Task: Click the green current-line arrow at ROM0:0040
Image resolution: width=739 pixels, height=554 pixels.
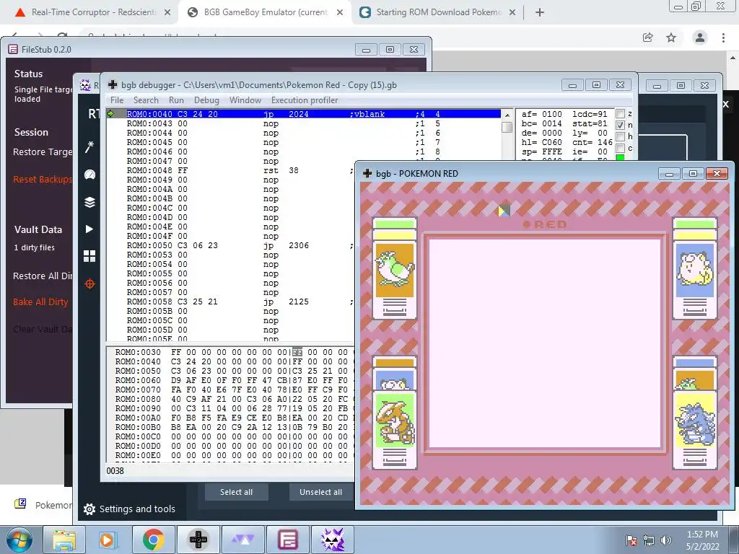Action: pos(110,113)
